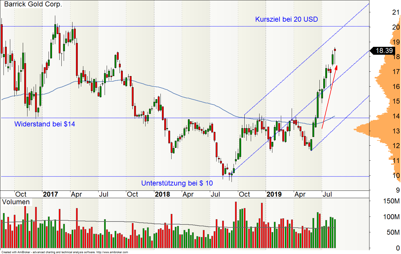The image size is (401, 254).
Task: Click the price axis value 14
Action: [396, 116]
